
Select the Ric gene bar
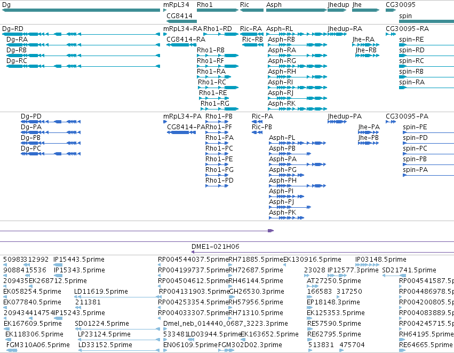252,10
